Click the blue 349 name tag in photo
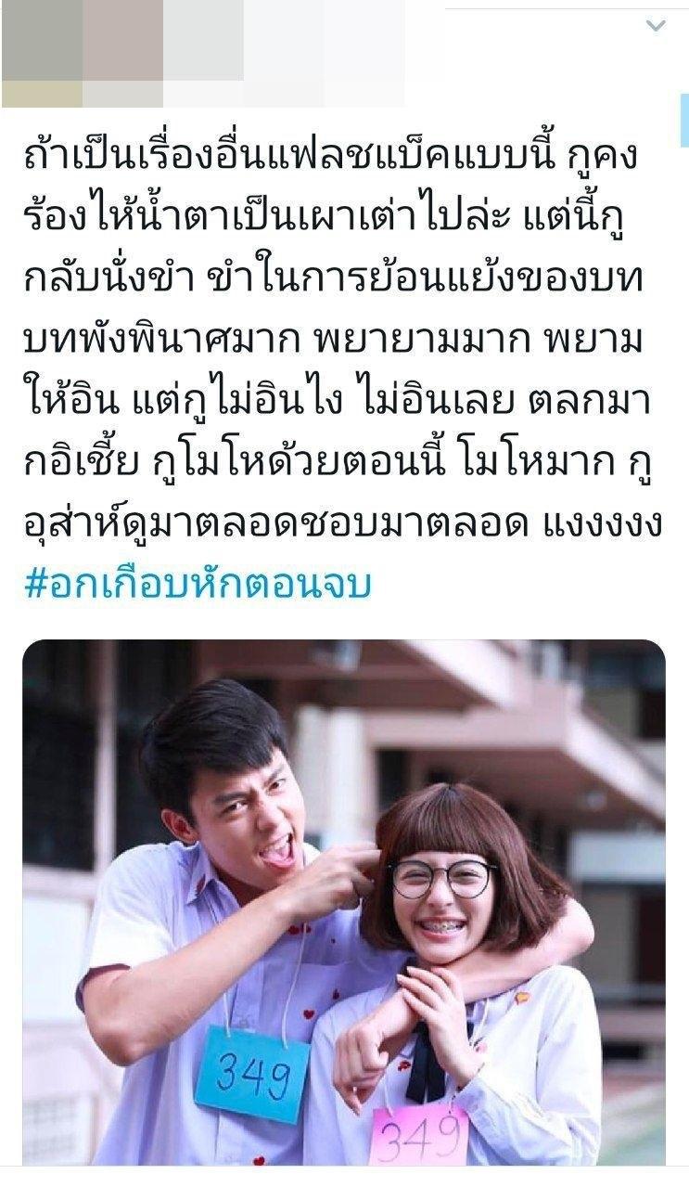This screenshot has height=1187, width=689. point(251,1075)
